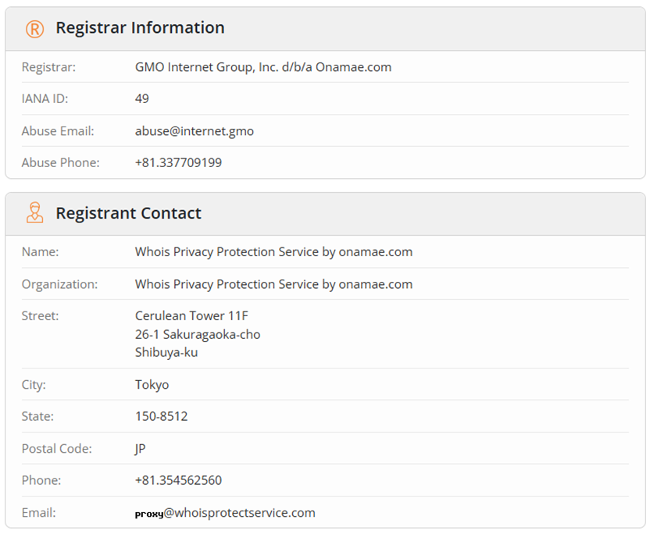650x534 pixels.
Task: Click the postal code value JP
Action: click(x=140, y=449)
